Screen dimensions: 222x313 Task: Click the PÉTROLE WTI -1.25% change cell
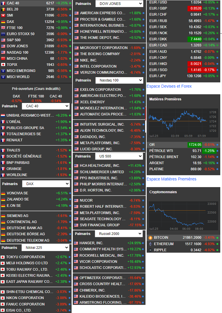point(209,151)
